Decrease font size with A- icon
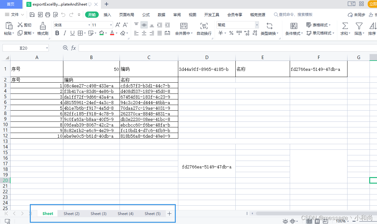Viewport: 377px width, 224px height. click(x=125, y=25)
